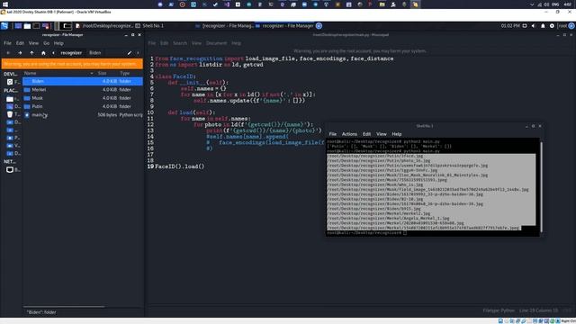Open Edit menu in Shell terminal

(x=366, y=134)
